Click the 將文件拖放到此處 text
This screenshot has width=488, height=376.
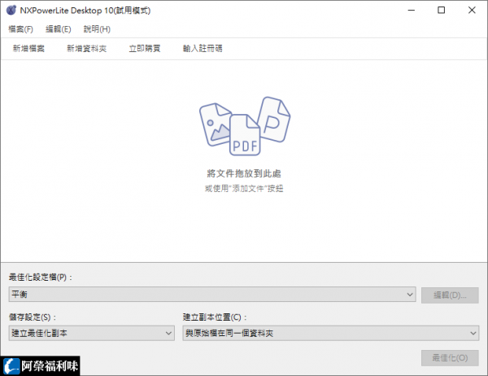click(x=244, y=173)
